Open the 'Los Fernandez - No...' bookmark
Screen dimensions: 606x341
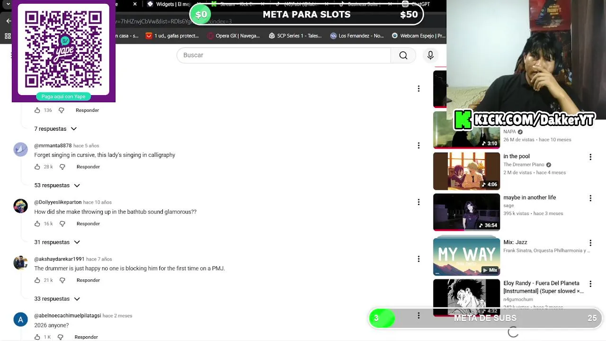[x=357, y=36]
